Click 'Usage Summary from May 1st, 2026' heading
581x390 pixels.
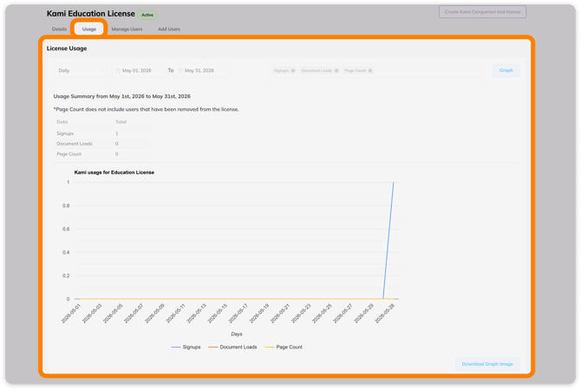(122, 96)
